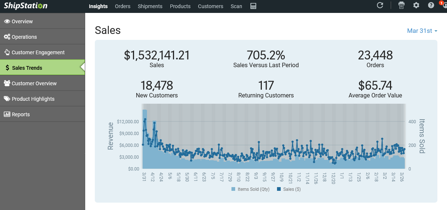Viewport: 447px width, 210px height.
Task: Go to Customer Overview in sidebar
Action: [34, 83]
